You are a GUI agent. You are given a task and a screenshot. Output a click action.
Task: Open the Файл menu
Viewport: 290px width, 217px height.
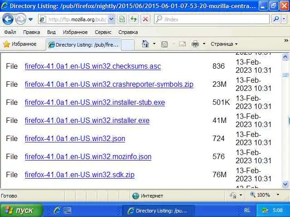[x=10, y=32]
